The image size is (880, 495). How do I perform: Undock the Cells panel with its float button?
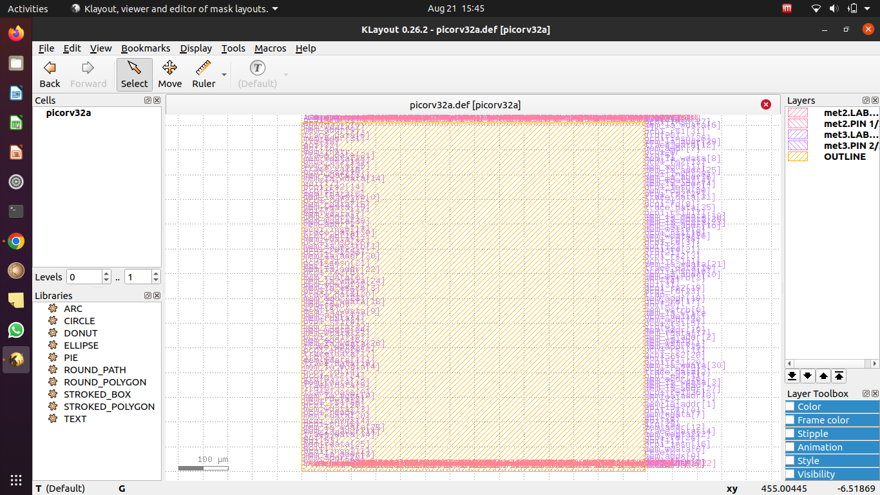148,100
